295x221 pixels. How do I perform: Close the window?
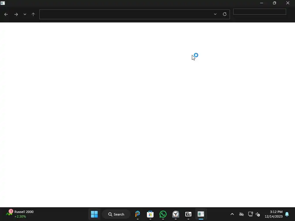coord(288,3)
